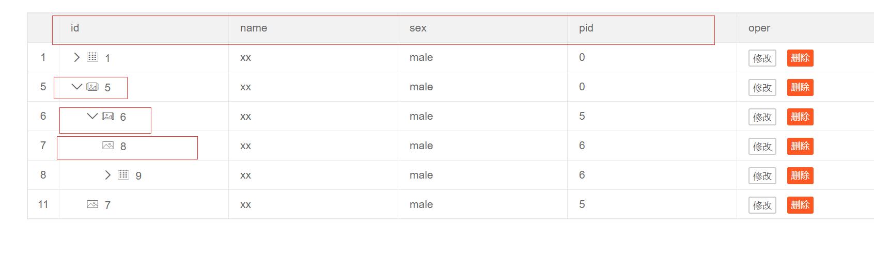Collapse tree node 6

(x=92, y=116)
